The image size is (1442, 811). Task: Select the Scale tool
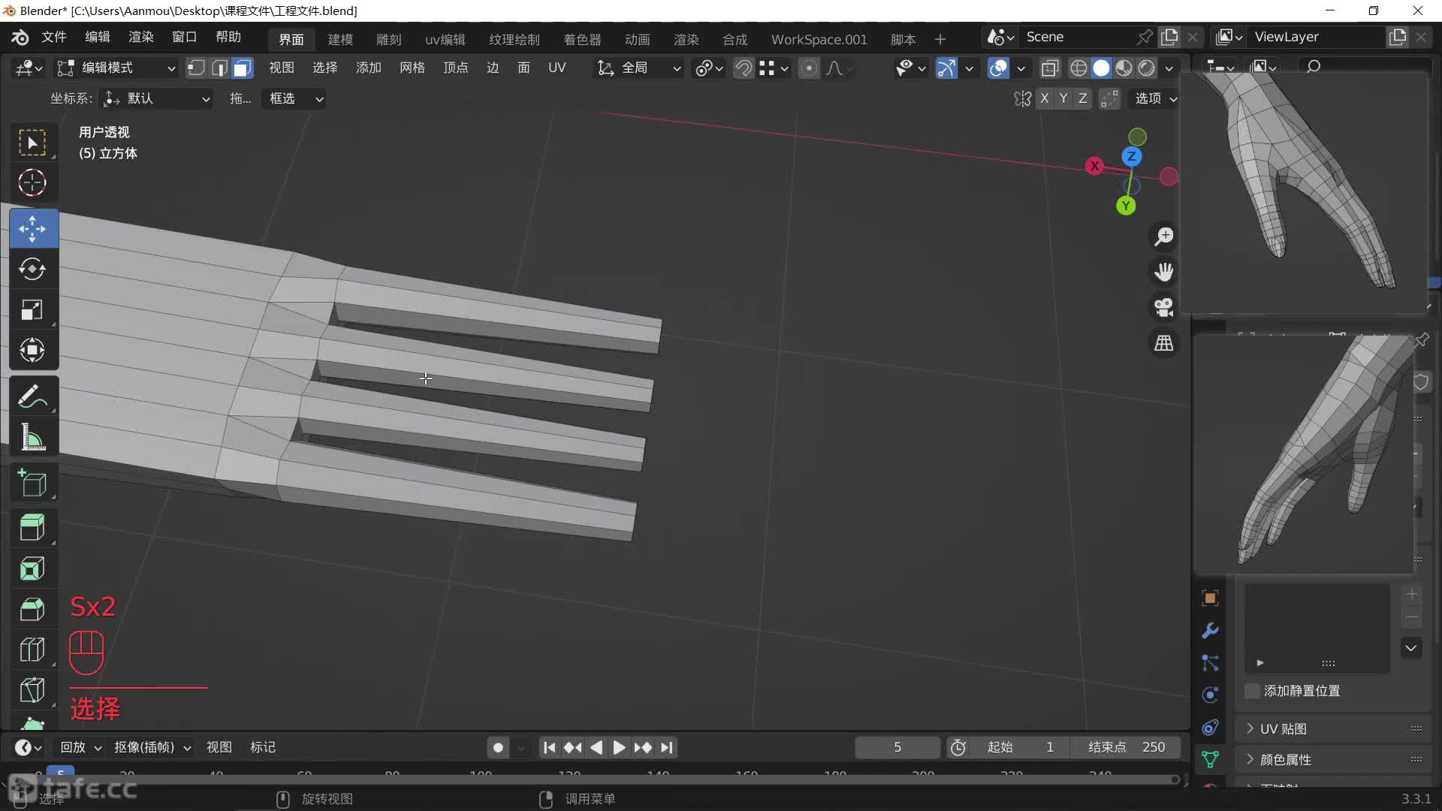[32, 309]
